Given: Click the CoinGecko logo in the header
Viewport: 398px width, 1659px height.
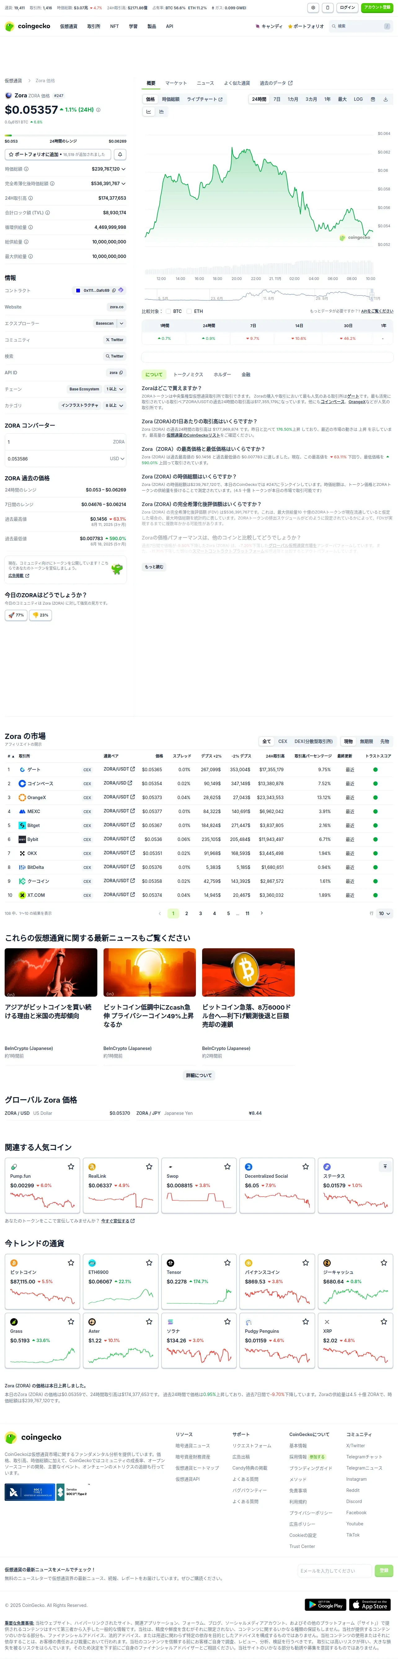Looking at the screenshot, I should 28,26.
